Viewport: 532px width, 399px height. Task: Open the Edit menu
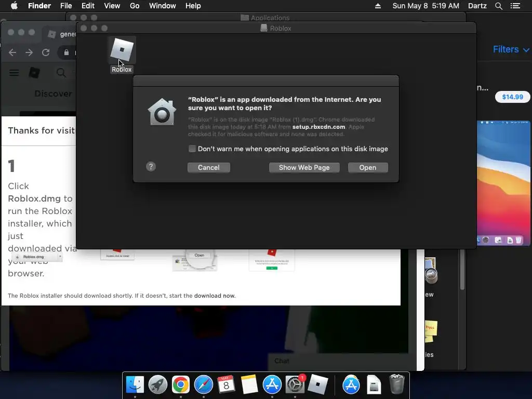point(88,6)
